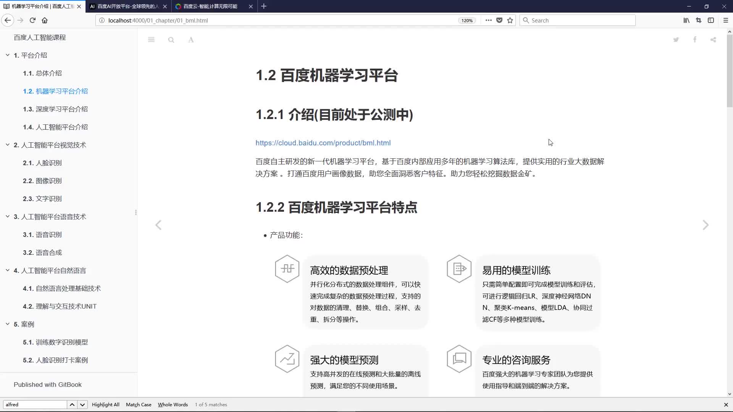
Task: Bookmark this page with star icon
Action: pos(510,20)
